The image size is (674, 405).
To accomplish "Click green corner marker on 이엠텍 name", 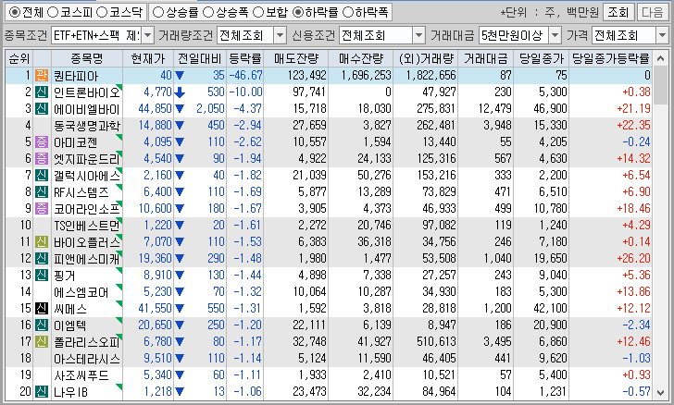I will point(120,320).
